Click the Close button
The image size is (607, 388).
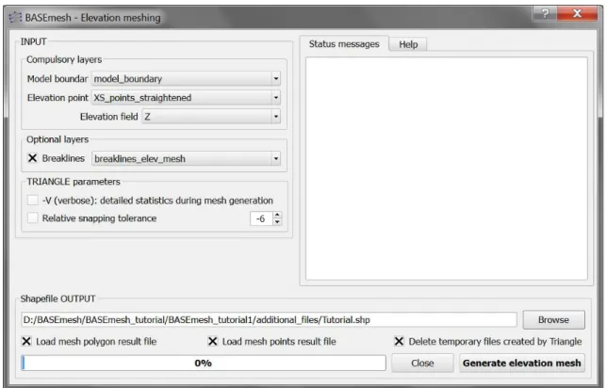[422, 364]
